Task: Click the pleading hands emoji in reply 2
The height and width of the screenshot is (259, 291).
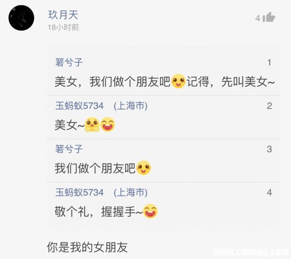Action: coord(92,124)
